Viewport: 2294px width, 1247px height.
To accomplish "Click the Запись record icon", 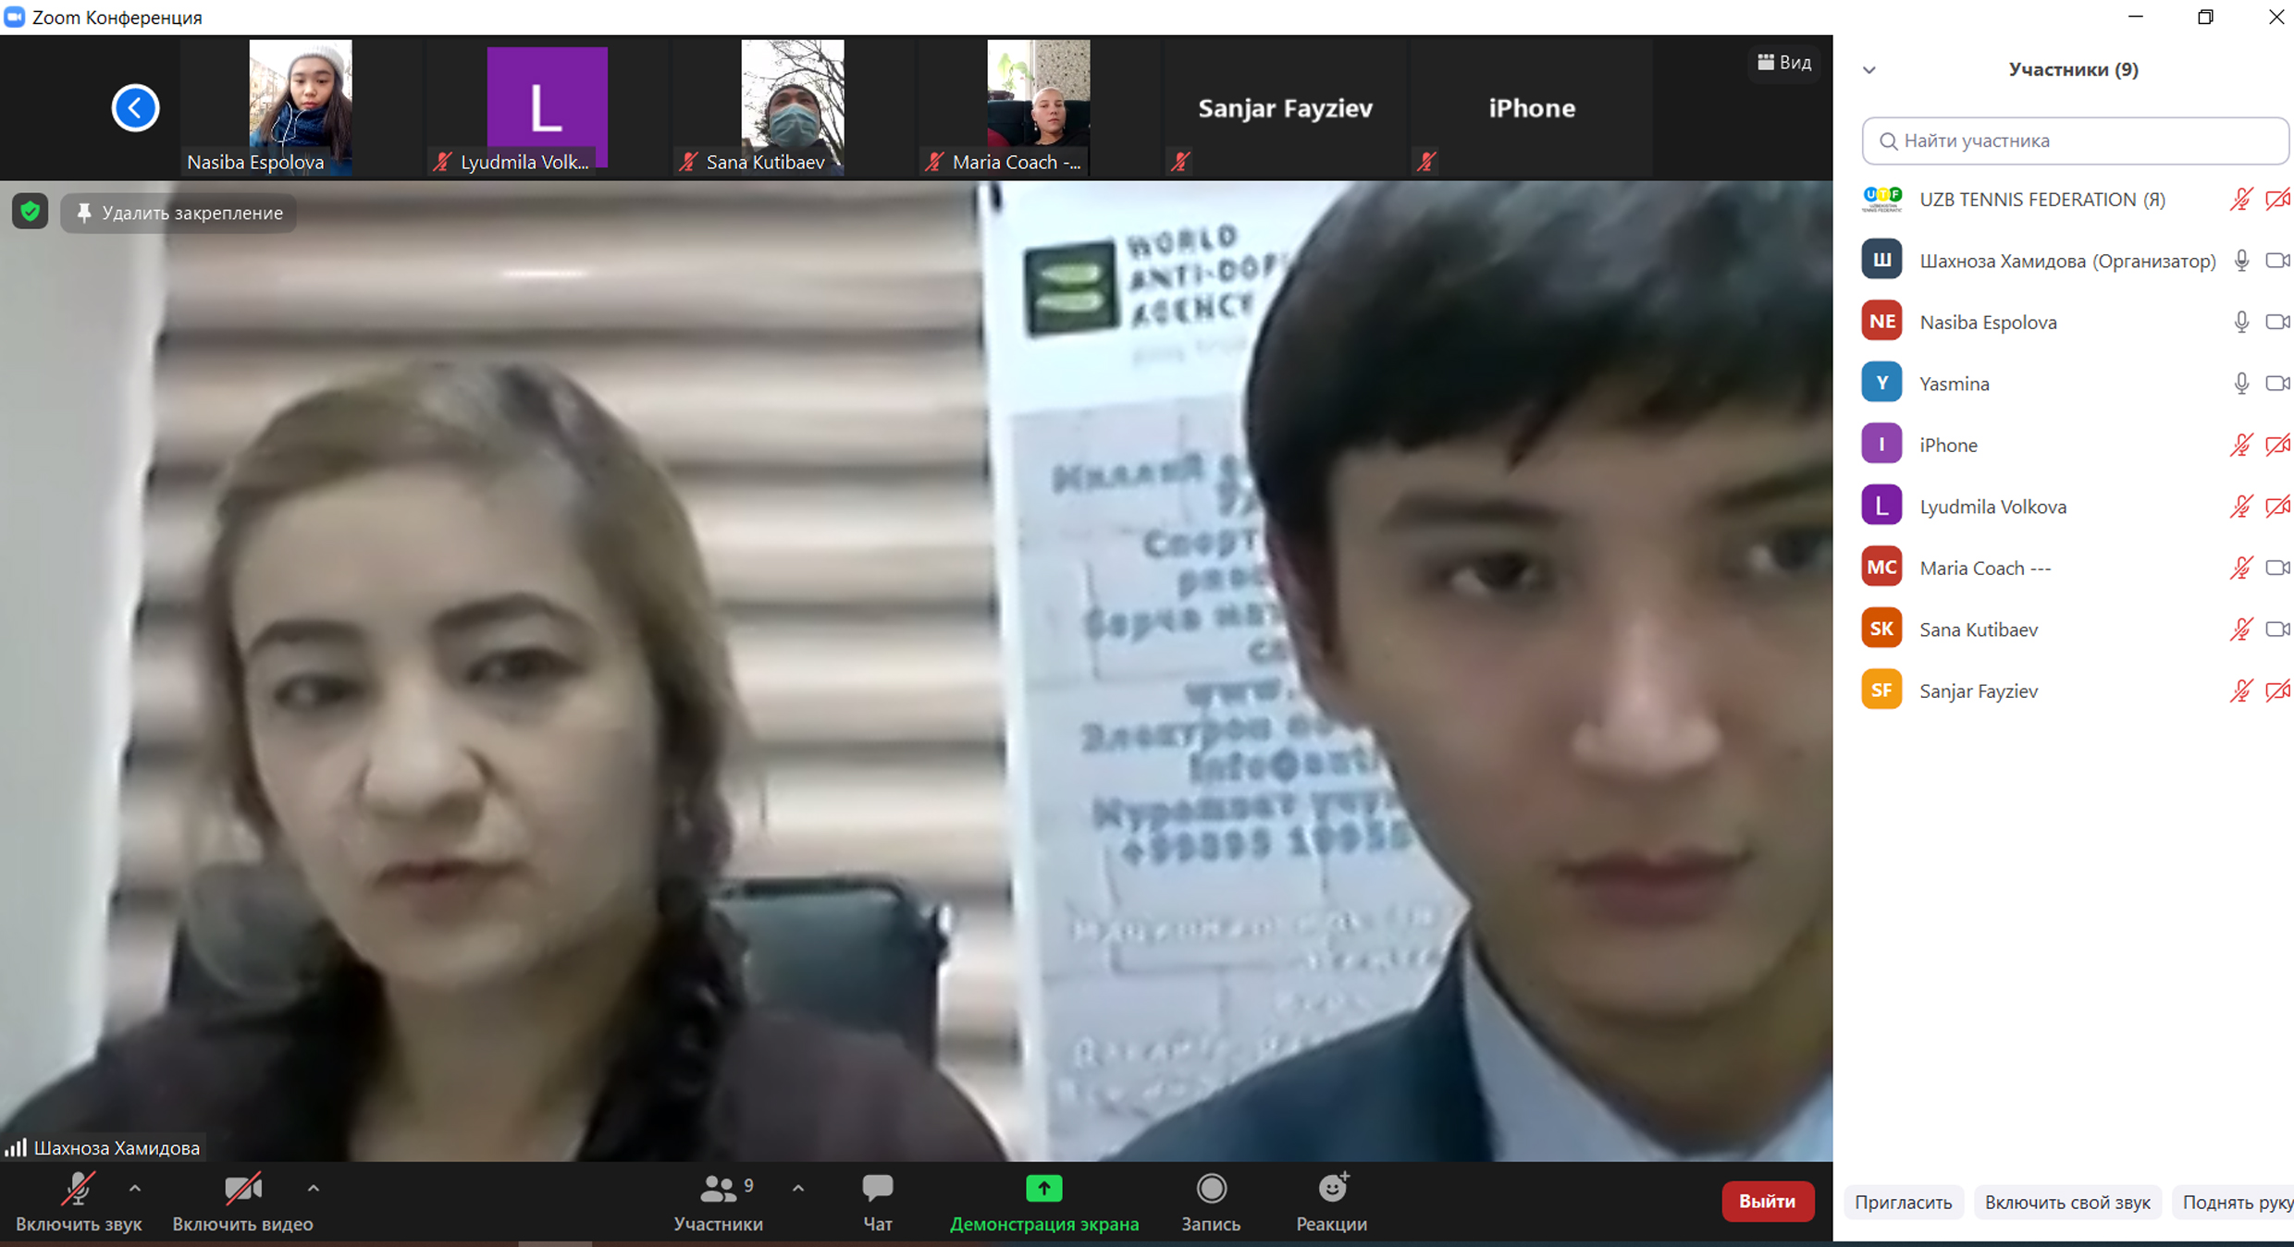I will pyautogui.click(x=1211, y=1189).
